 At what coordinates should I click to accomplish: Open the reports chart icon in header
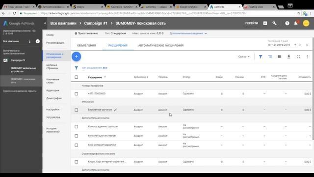pos(265,23)
